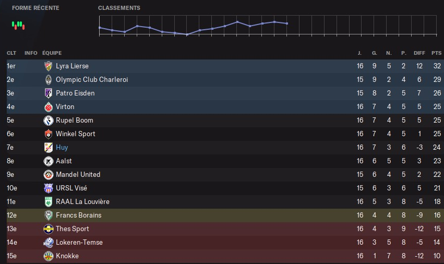444x264 pixels.
Task: Open Lyra Lierse team page
Action: pyautogui.click(x=72, y=66)
